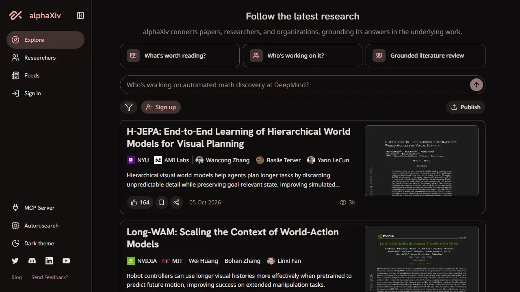Like the H-JEPA paper (164)
The width and height of the screenshot is (520, 292).
(x=140, y=202)
